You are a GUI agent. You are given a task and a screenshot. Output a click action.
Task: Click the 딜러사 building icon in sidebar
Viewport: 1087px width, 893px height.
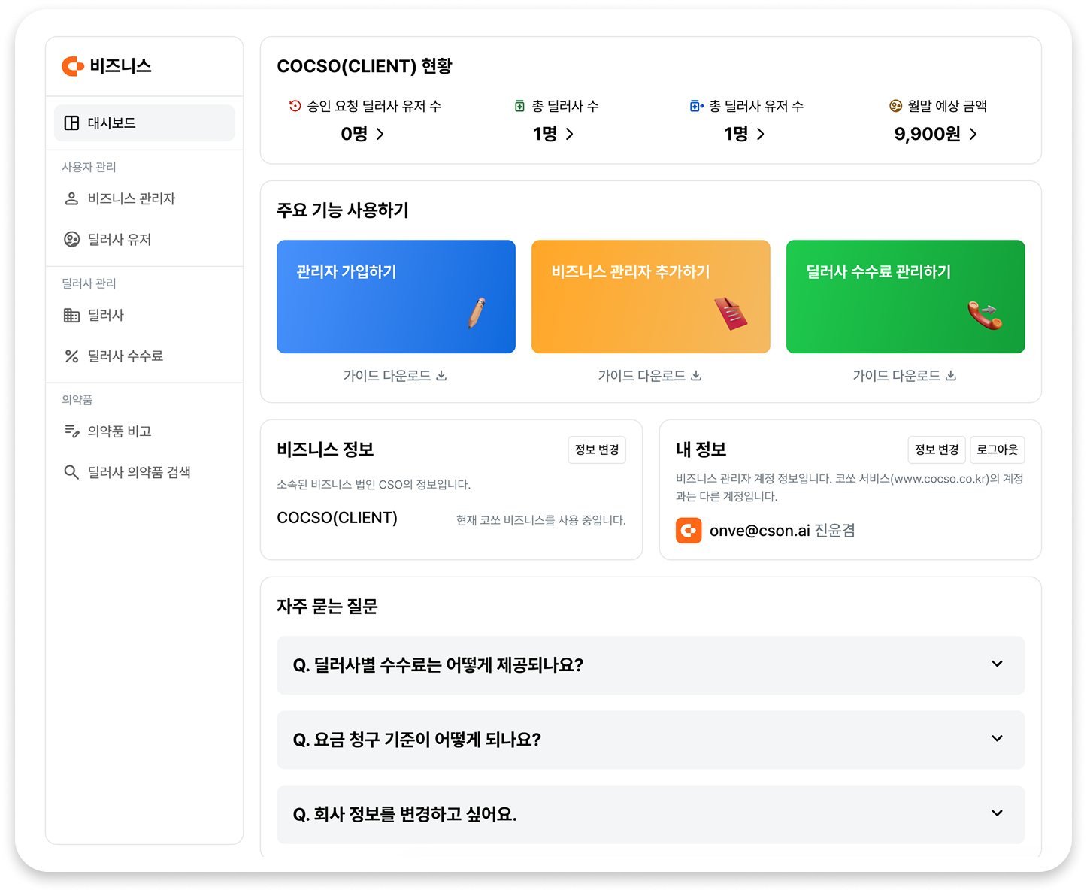(x=71, y=315)
